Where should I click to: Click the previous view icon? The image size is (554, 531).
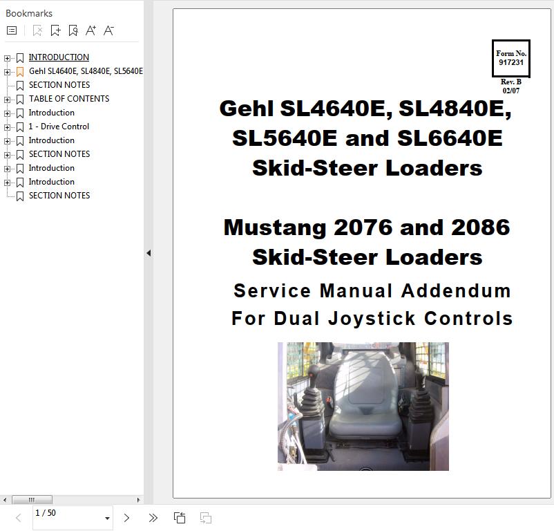point(180,519)
